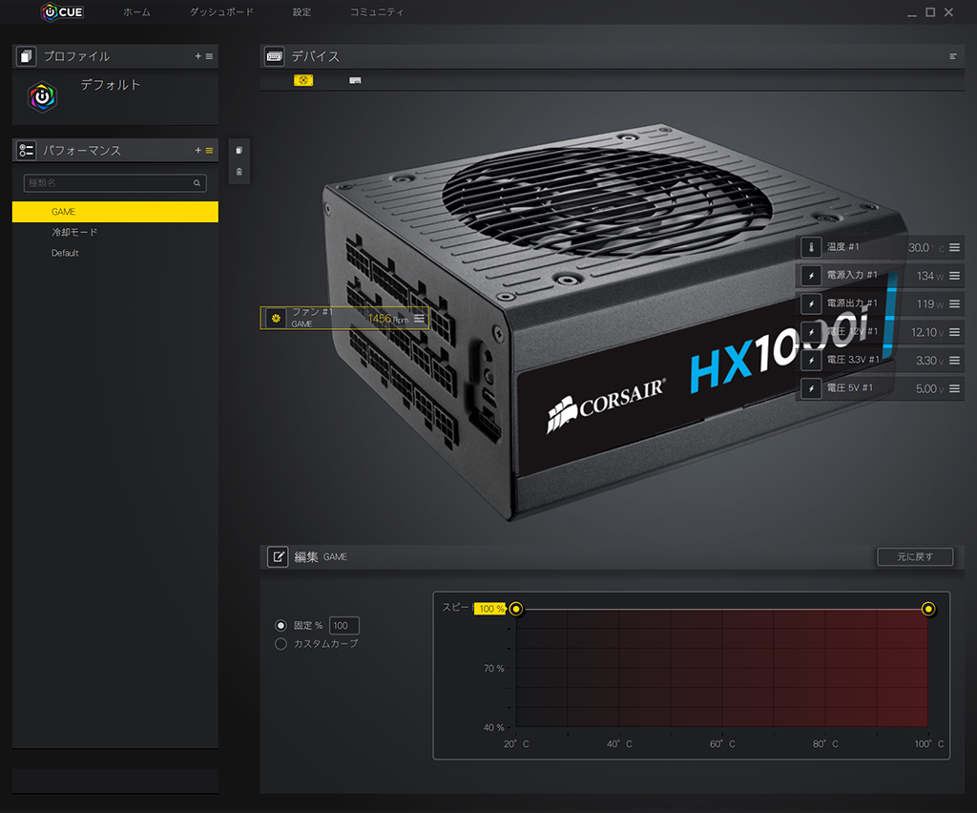Click the 5.00 V voltage value

[929, 389]
